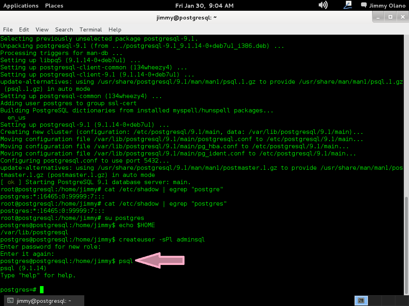
Task: Switch to the second workspace
Action: [x=374, y=300]
